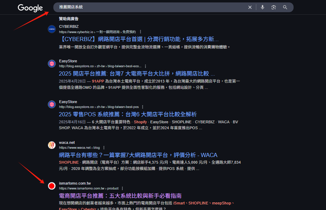Open the 2025 零售POS 系統推薦 result title
Image resolution: width=326 pixels, height=210 pixels.
(128, 114)
